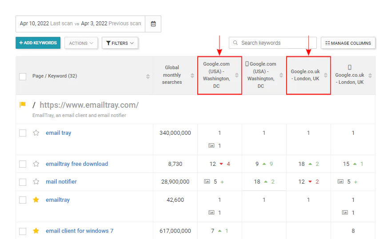Click Google.com (USA) Washington desktop column header
Image resolution: width=391 pixels, height=239 pixels.
(216, 75)
